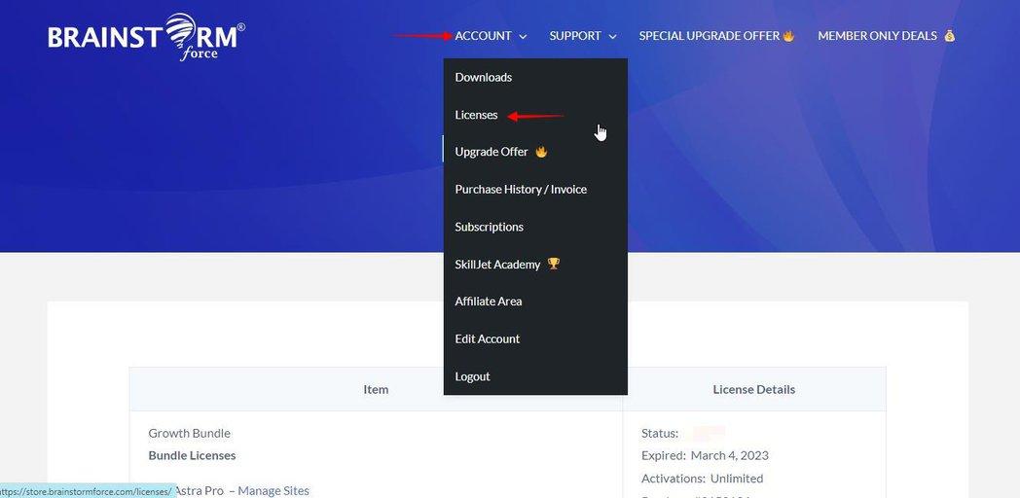
Task: Open the Support menu
Action: coord(575,36)
